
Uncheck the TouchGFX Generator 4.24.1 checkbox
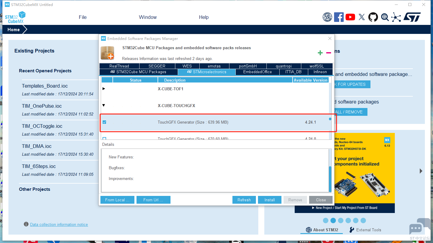[104, 122]
